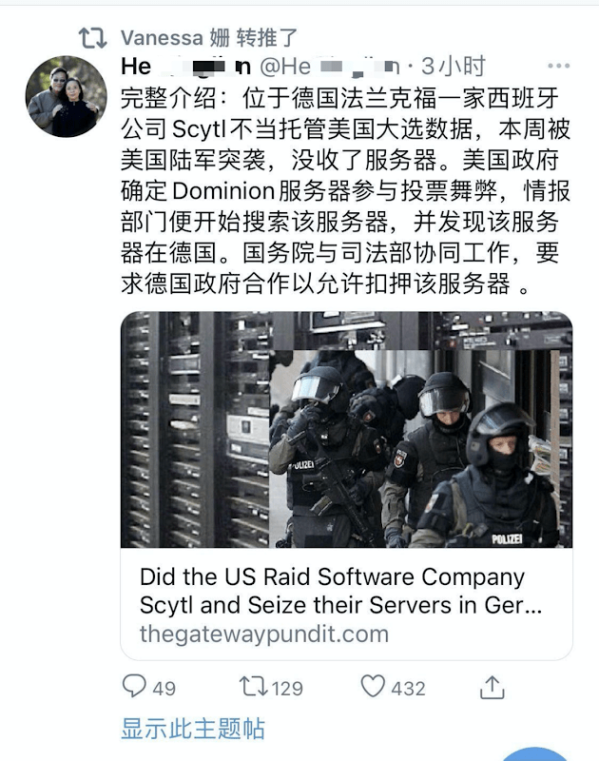Visit the thegatewaypundit.com domain link
This screenshot has height=761, width=599.
[264, 634]
